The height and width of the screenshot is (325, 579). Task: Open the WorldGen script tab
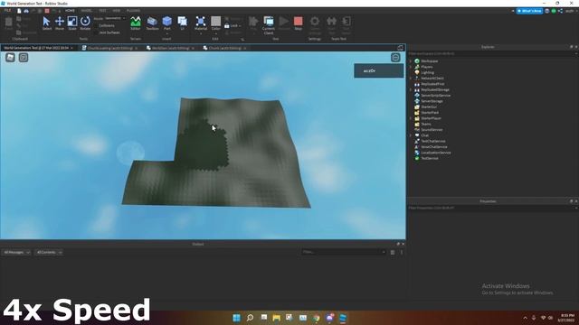coord(170,48)
